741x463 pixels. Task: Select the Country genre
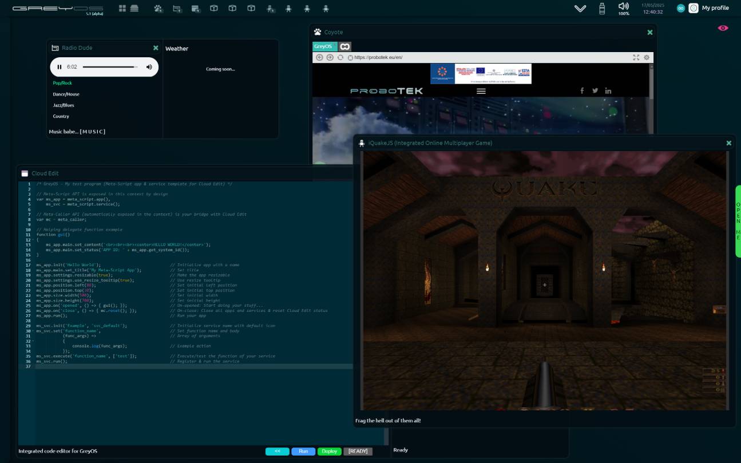click(x=61, y=116)
